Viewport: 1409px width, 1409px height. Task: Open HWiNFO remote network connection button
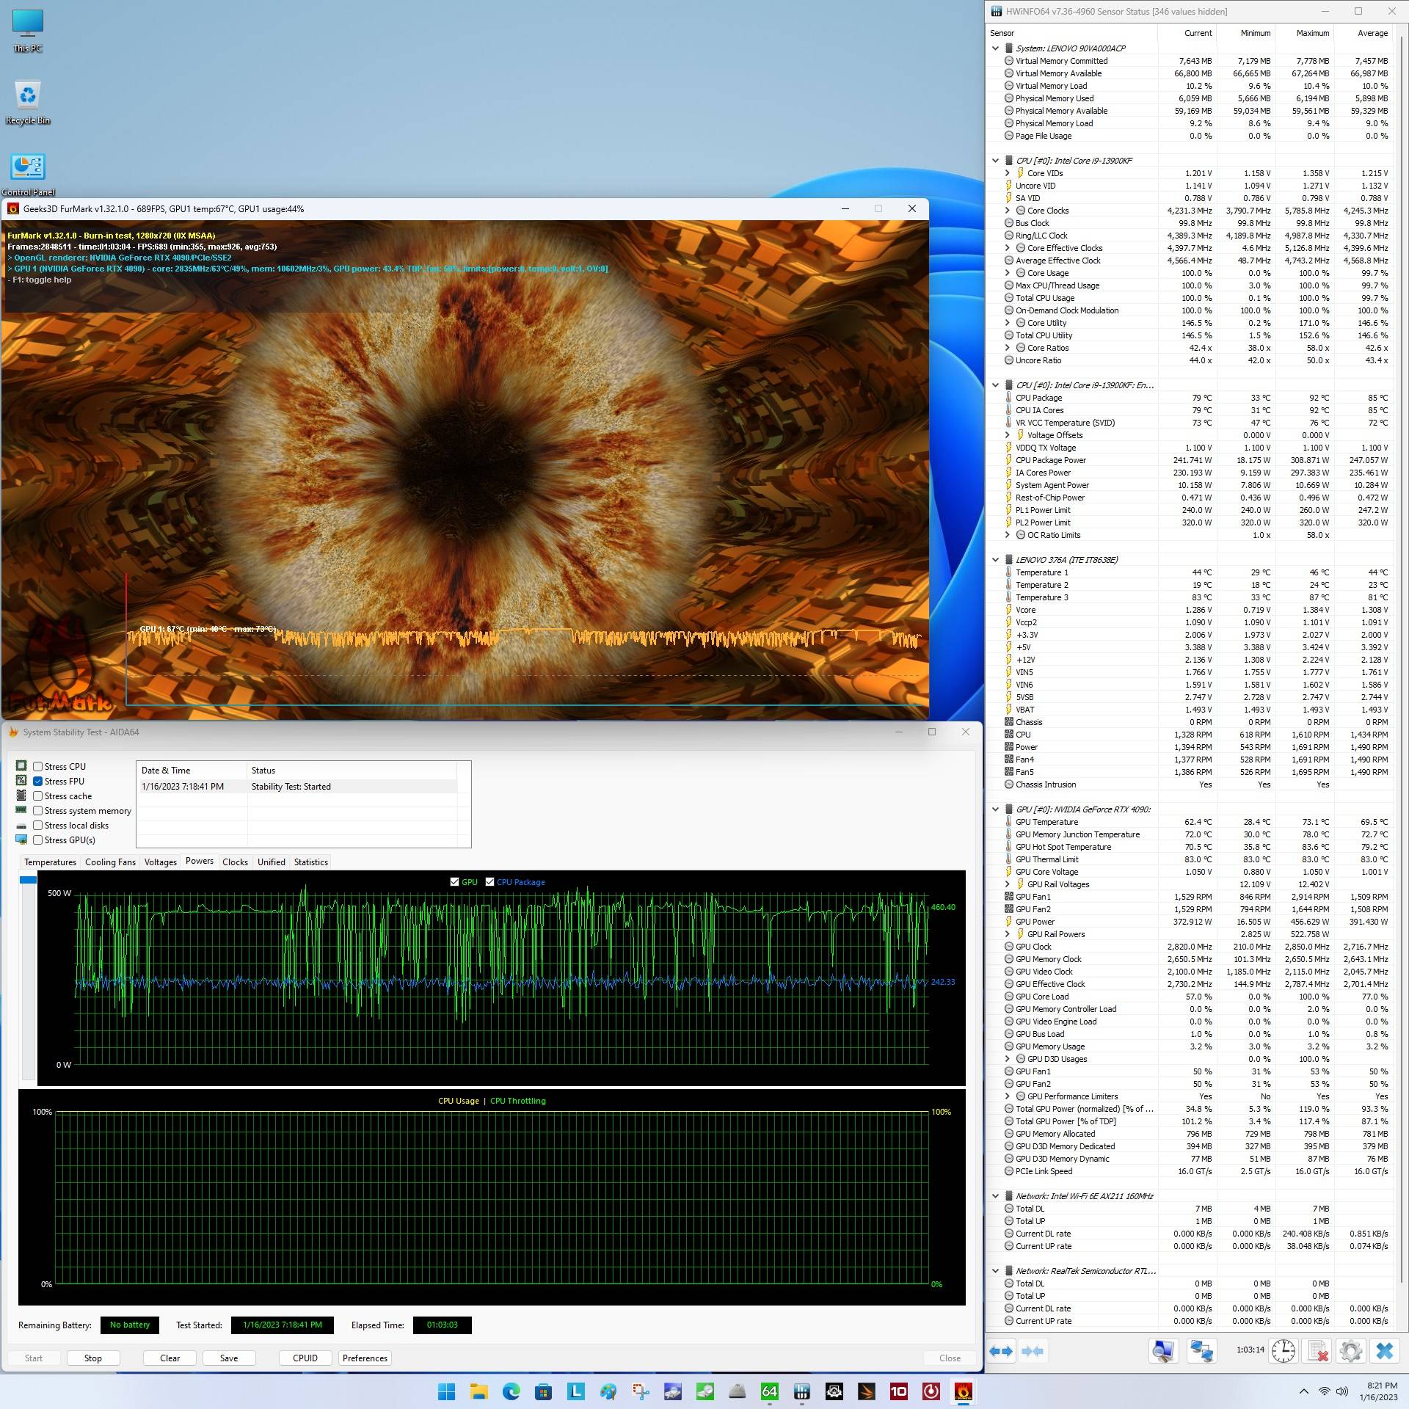1201,1351
